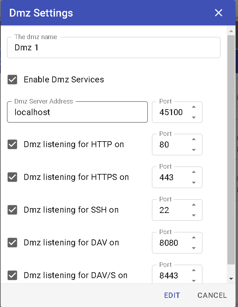This screenshot has width=238, height=307.
Task: Disable the Enable Dmz Services checkbox
Action: [x=12, y=80]
